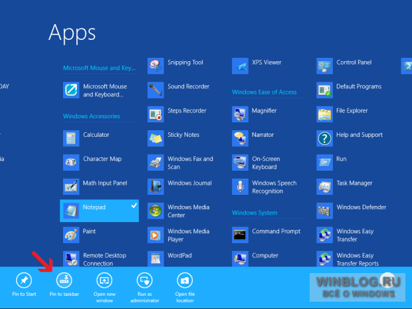The height and width of the screenshot is (309, 412).
Task: Open Steps Recorder icon
Action: tap(155, 114)
